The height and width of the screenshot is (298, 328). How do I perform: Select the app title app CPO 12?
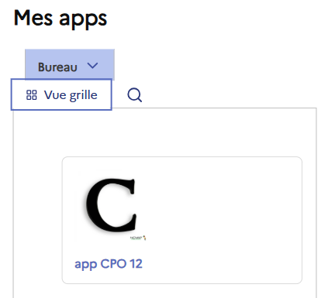pos(109,264)
